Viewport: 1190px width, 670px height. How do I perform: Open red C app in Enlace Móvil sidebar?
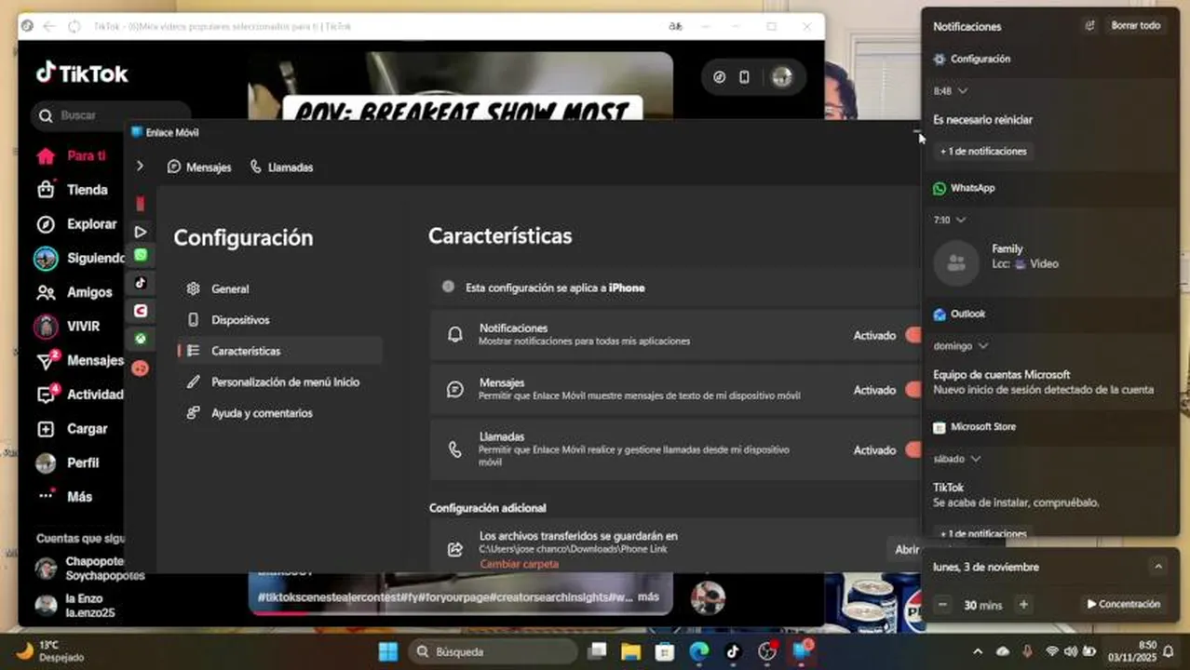[x=141, y=311]
